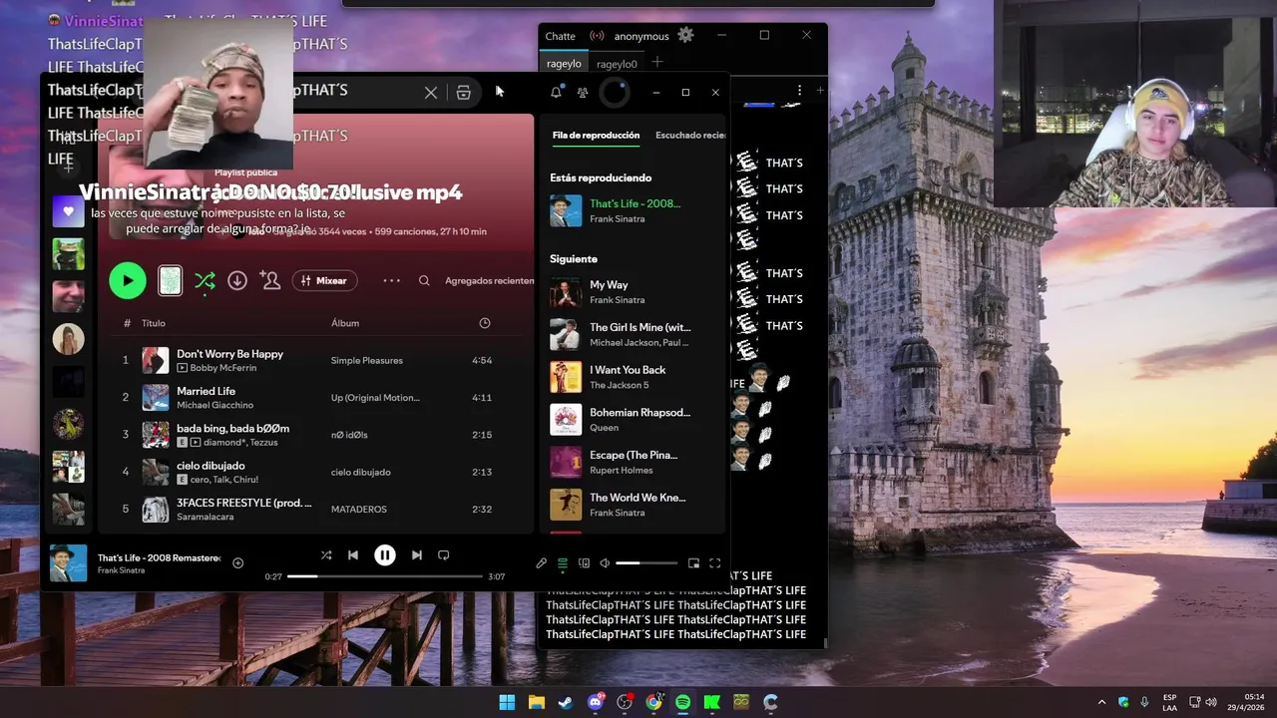Select The World We Knew in queue
The height and width of the screenshot is (718, 1277).
click(x=635, y=505)
